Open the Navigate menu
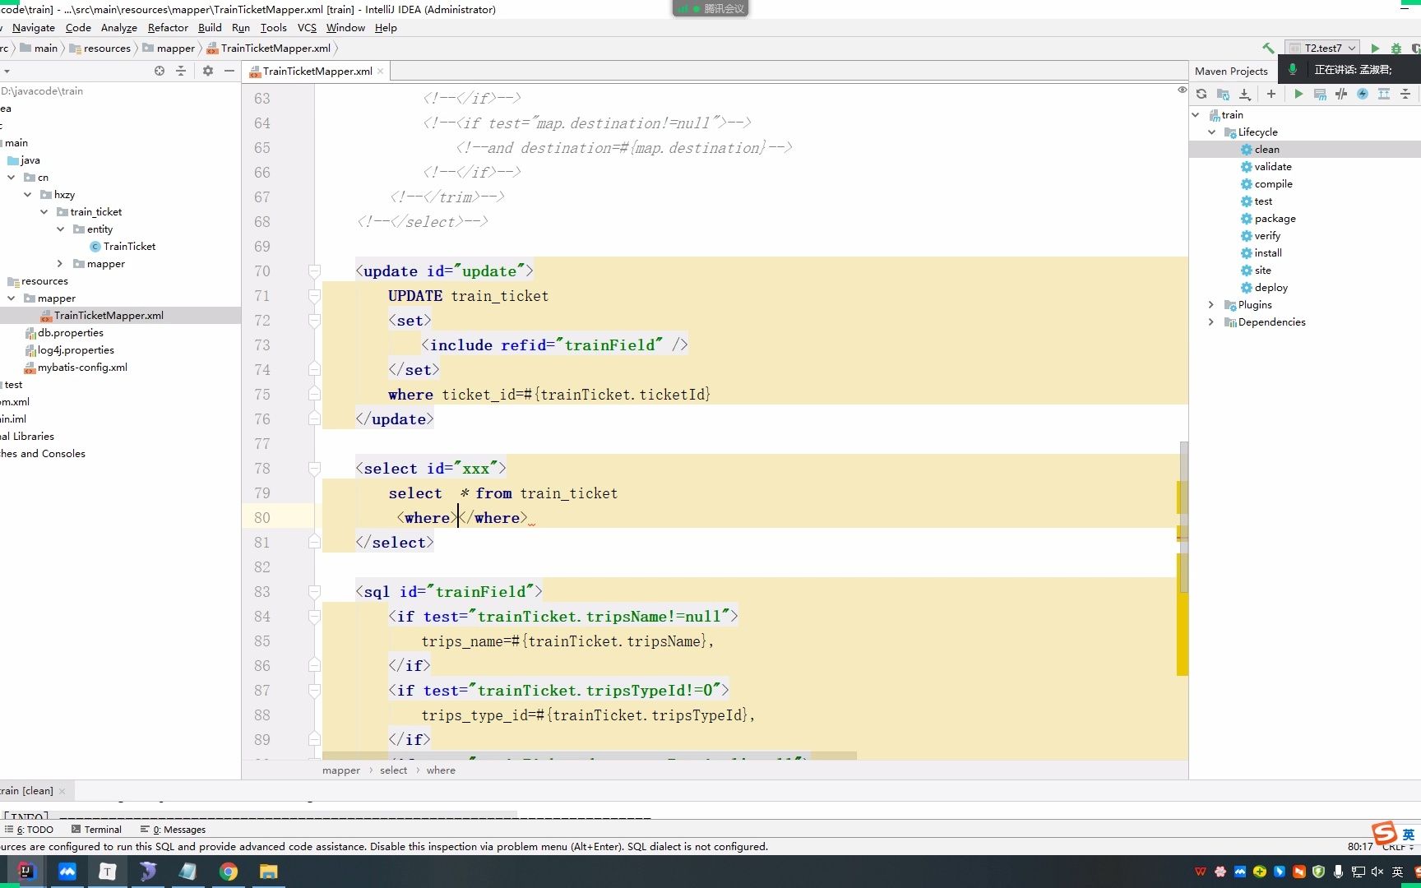Viewport: 1421px width, 888px height. tap(34, 28)
